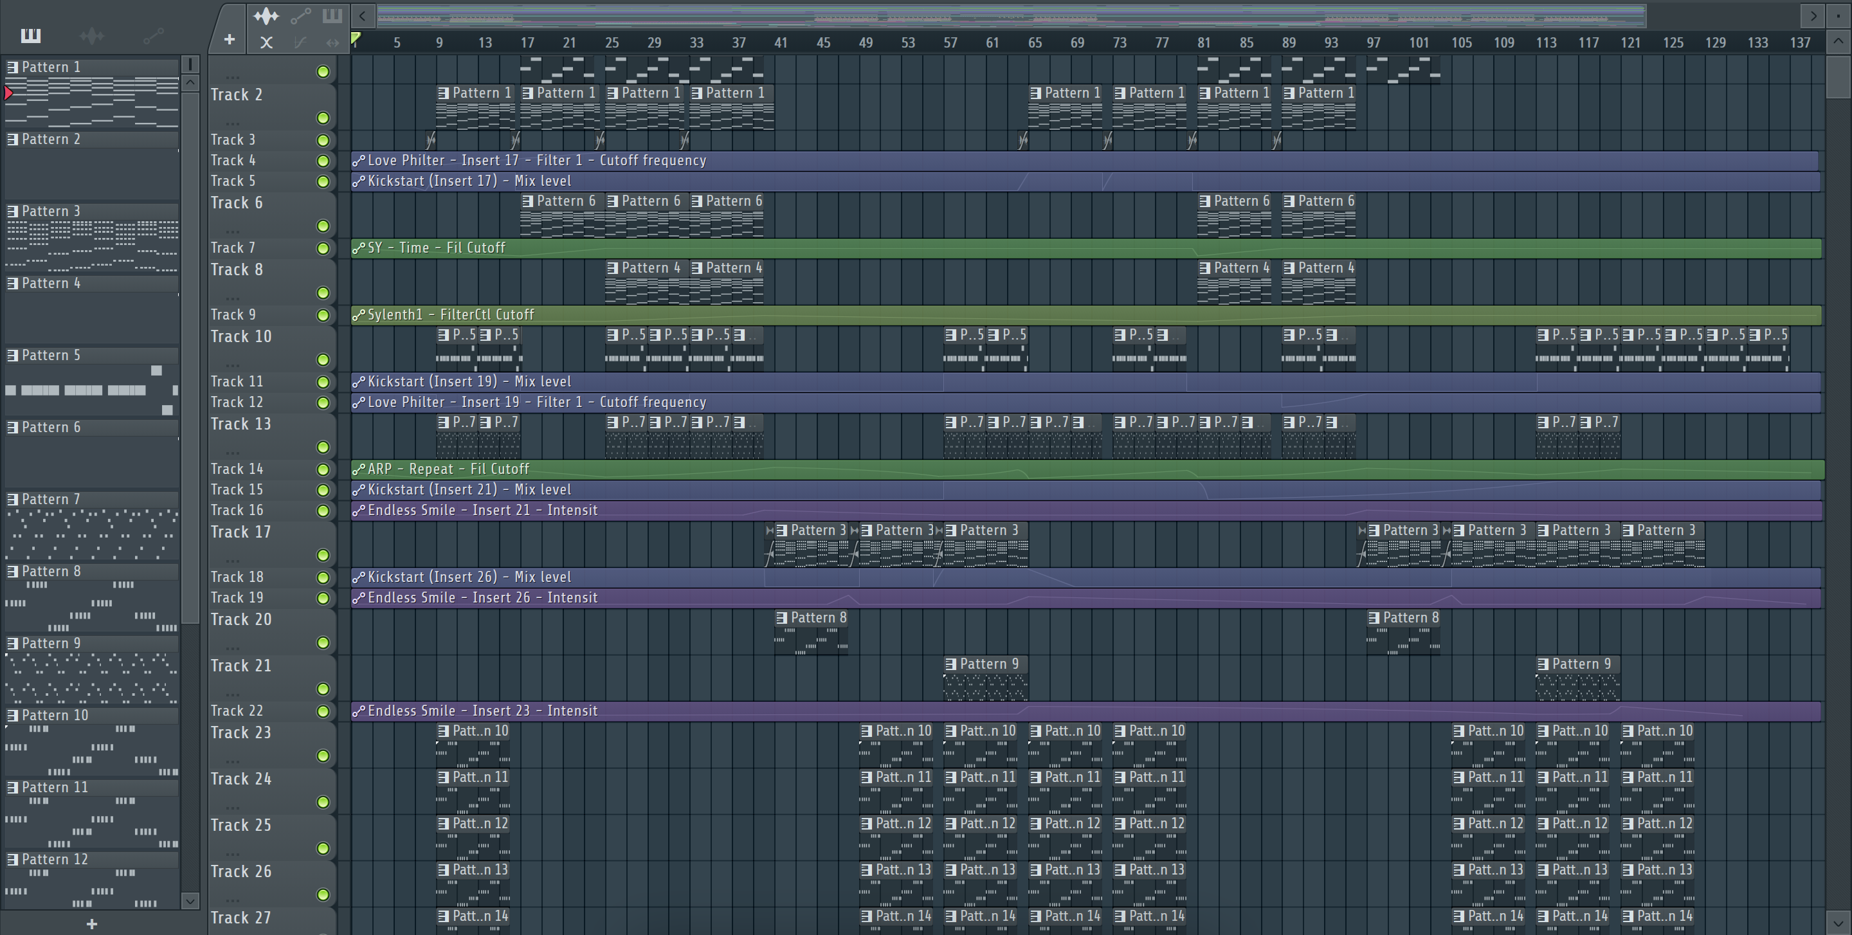1852x935 pixels.
Task: Click the X icon below the waveform
Action: click(266, 42)
